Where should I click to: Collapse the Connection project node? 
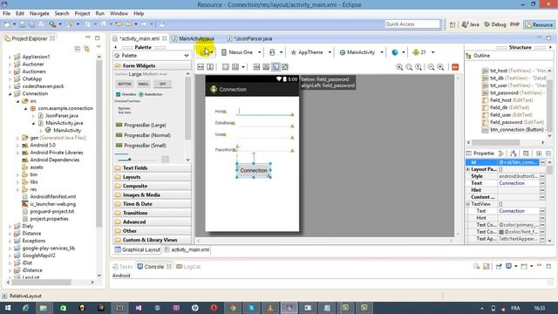[x=10, y=93]
